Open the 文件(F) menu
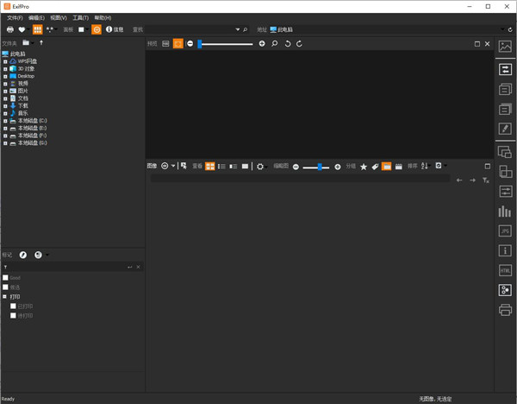 (15, 17)
